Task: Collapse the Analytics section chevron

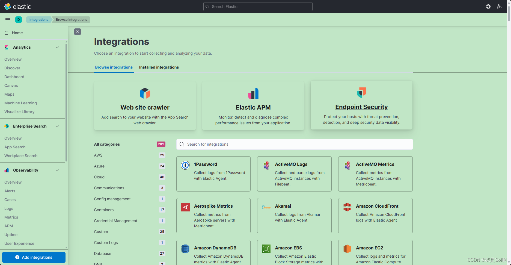Action: [x=57, y=47]
